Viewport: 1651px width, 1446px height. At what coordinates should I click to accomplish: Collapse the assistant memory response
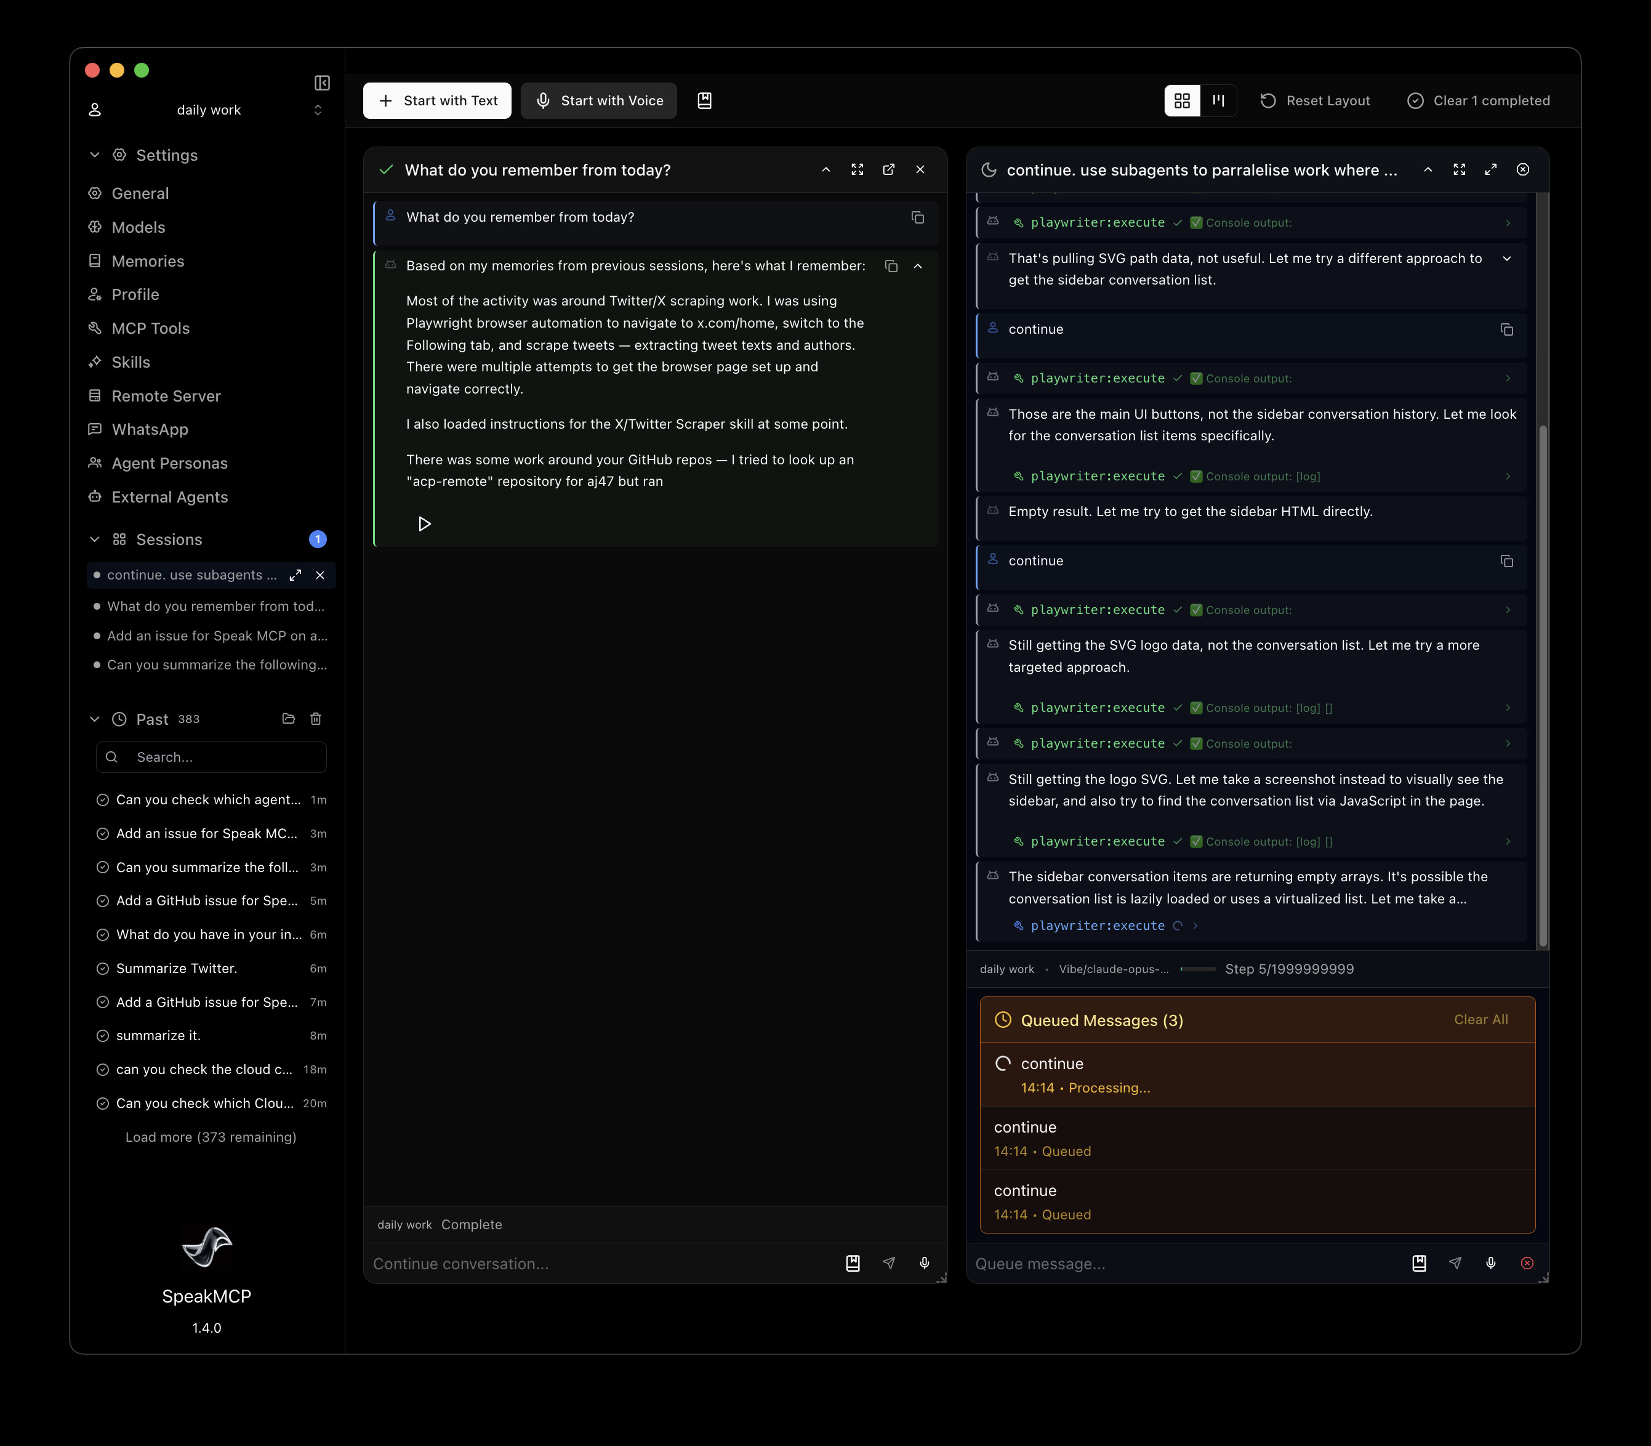[918, 266]
